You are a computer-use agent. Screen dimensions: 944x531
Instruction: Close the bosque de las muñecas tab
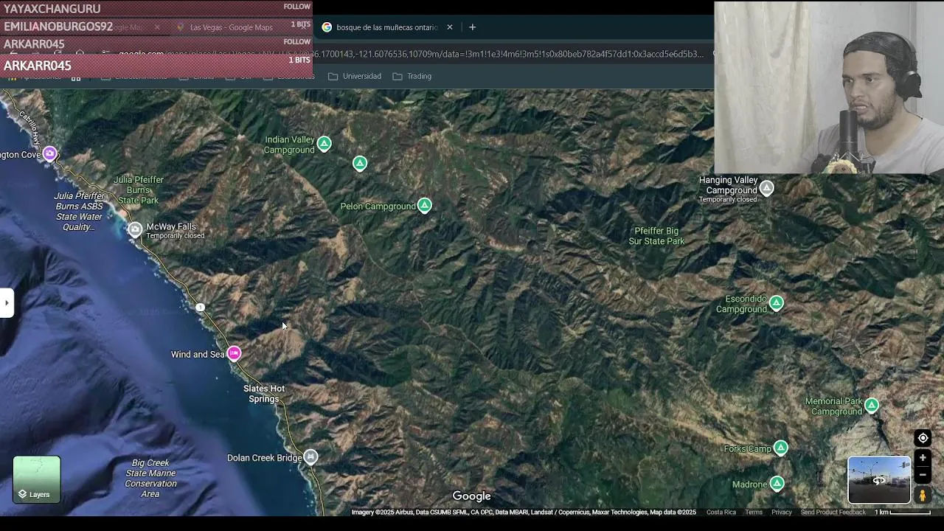pyautogui.click(x=450, y=27)
